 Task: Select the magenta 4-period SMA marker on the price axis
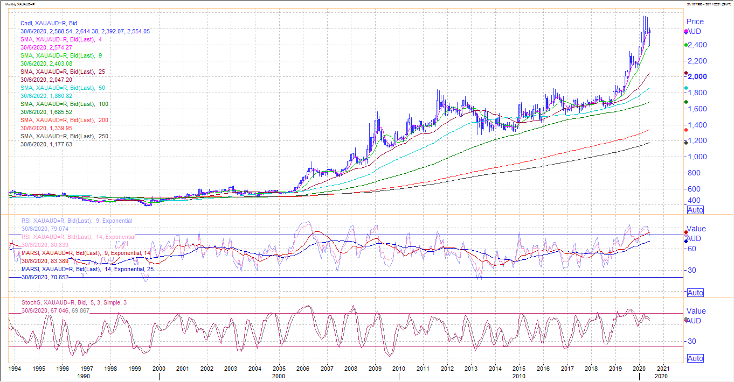[x=685, y=32]
